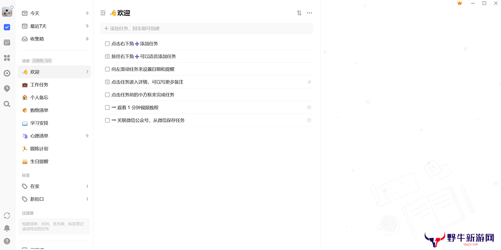Open the 学习安排 list
The image size is (501, 250).
tap(54, 123)
